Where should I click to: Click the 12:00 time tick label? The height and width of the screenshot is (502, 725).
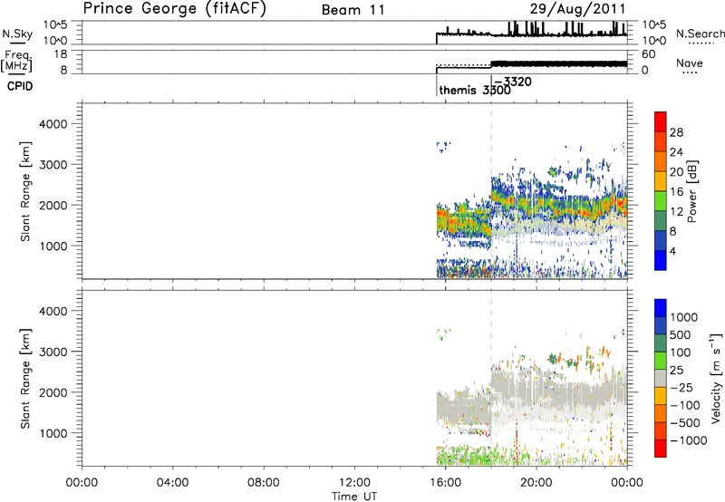(354, 483)
